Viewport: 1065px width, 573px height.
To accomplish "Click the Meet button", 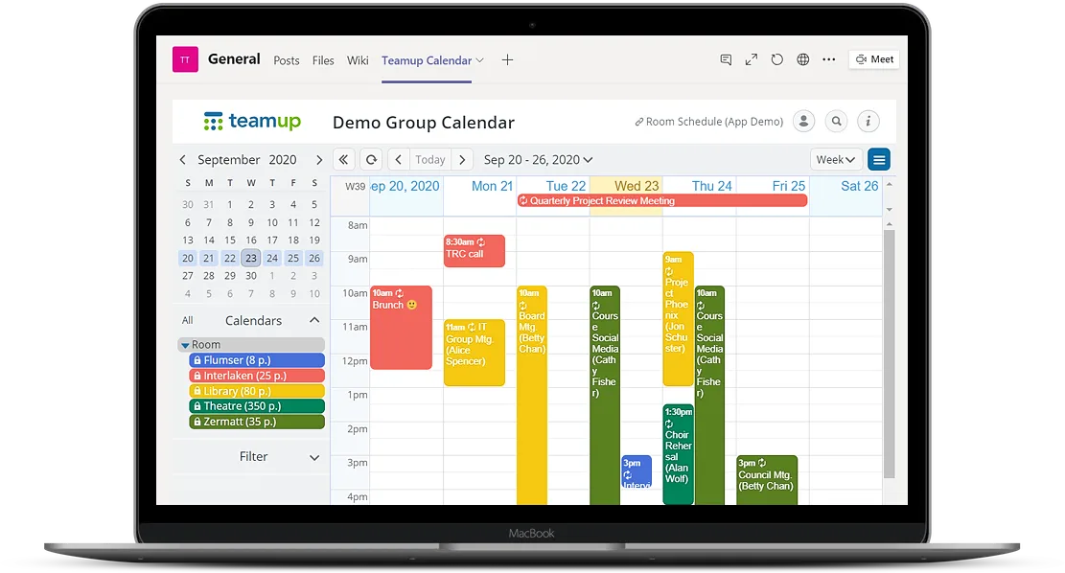I will [874, 59].
